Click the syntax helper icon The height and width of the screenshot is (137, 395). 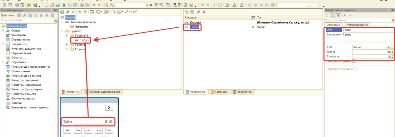(x=174, y=5)
